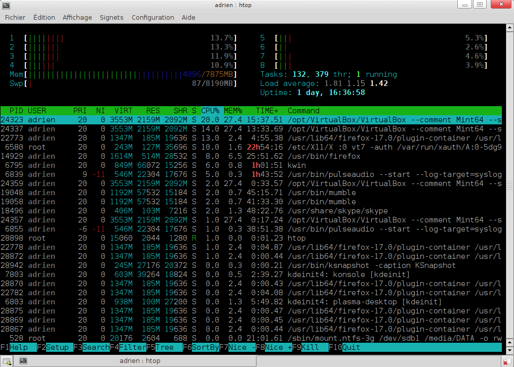This screenshot has height=367, width=514.
Task: Sort processes by the PID column header
Action: pyautogui.click(x=16, y=111)
